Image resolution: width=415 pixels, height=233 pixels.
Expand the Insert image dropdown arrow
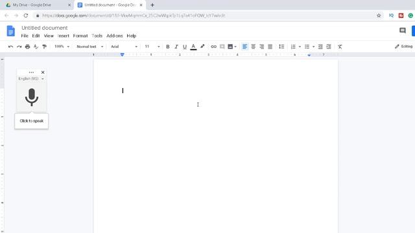tap(235, 47)
